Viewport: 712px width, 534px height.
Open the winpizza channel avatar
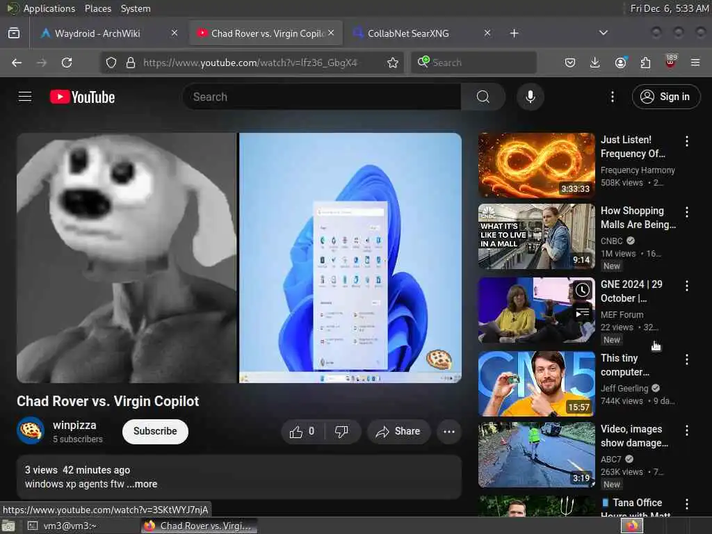[x=31, y=430]
